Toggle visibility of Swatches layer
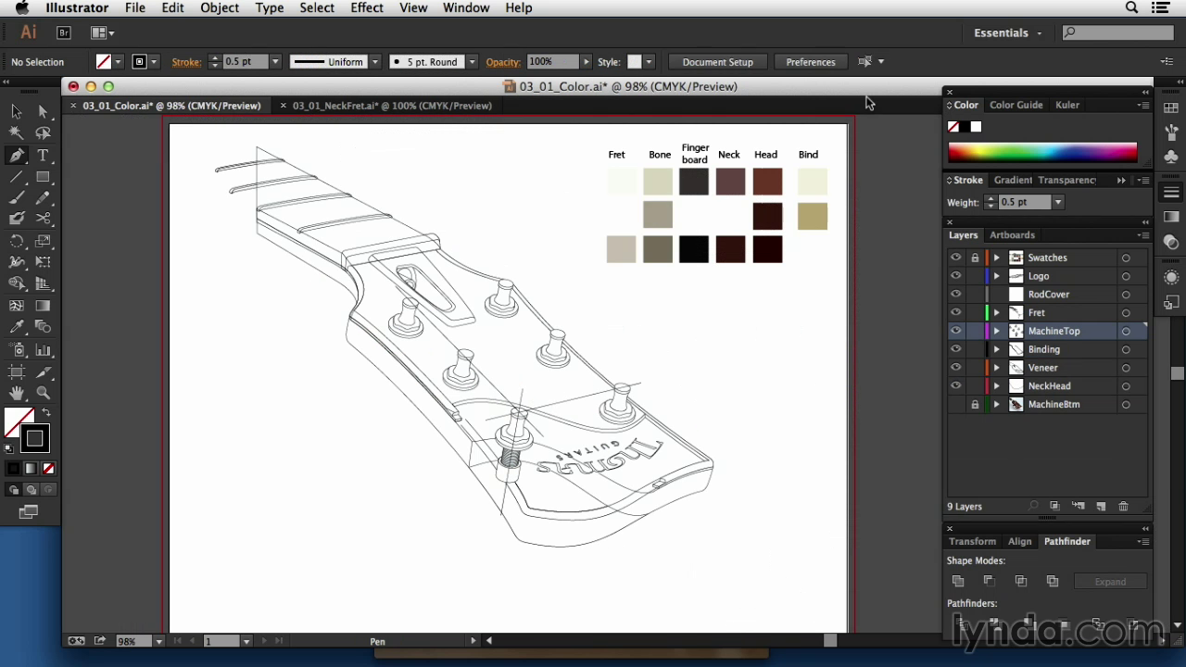The height and width of the screenshot is (667, 1186). (955, 258)
